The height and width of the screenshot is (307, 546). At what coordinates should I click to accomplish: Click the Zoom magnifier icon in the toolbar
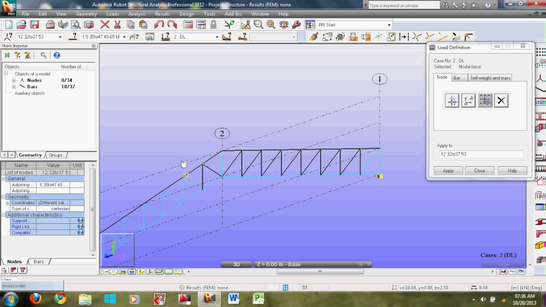[258, 25]
